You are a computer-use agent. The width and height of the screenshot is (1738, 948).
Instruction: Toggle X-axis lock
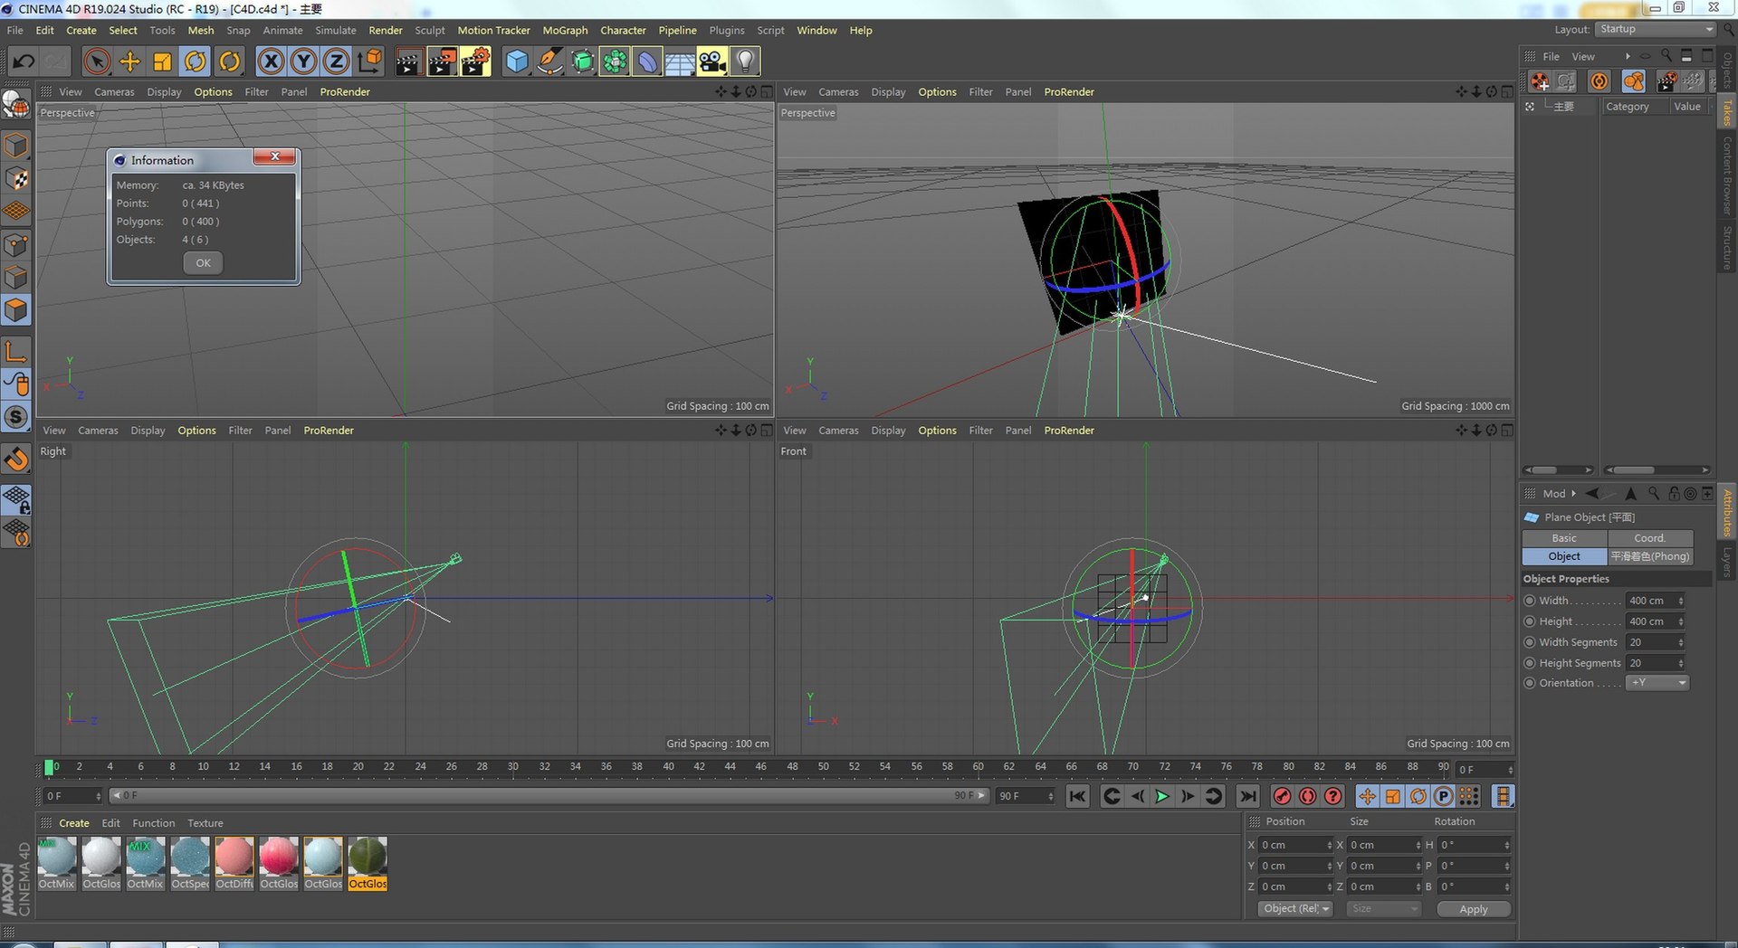click(271, 62)
